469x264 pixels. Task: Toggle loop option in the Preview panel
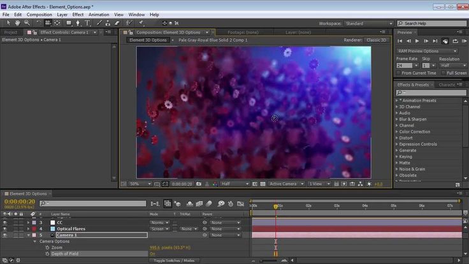[455, 41]
